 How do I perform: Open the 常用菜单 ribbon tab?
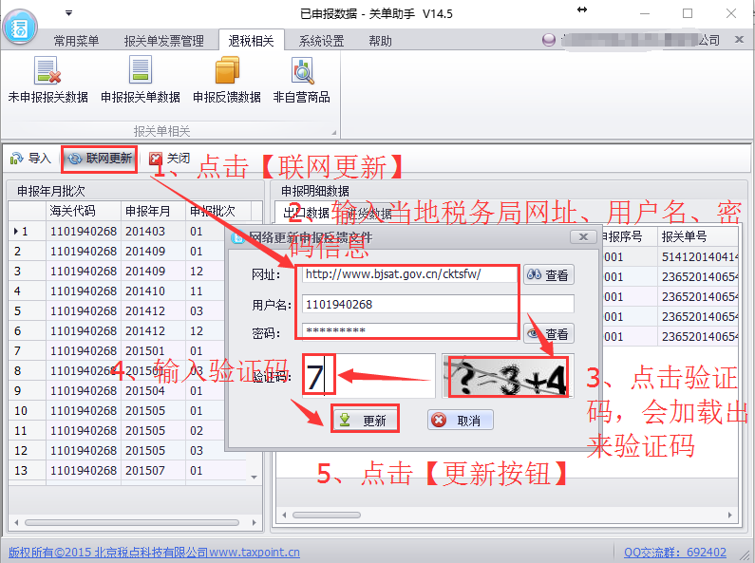(x=76, y=41)
